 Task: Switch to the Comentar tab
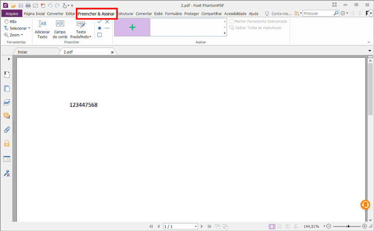tap(144, 13)
